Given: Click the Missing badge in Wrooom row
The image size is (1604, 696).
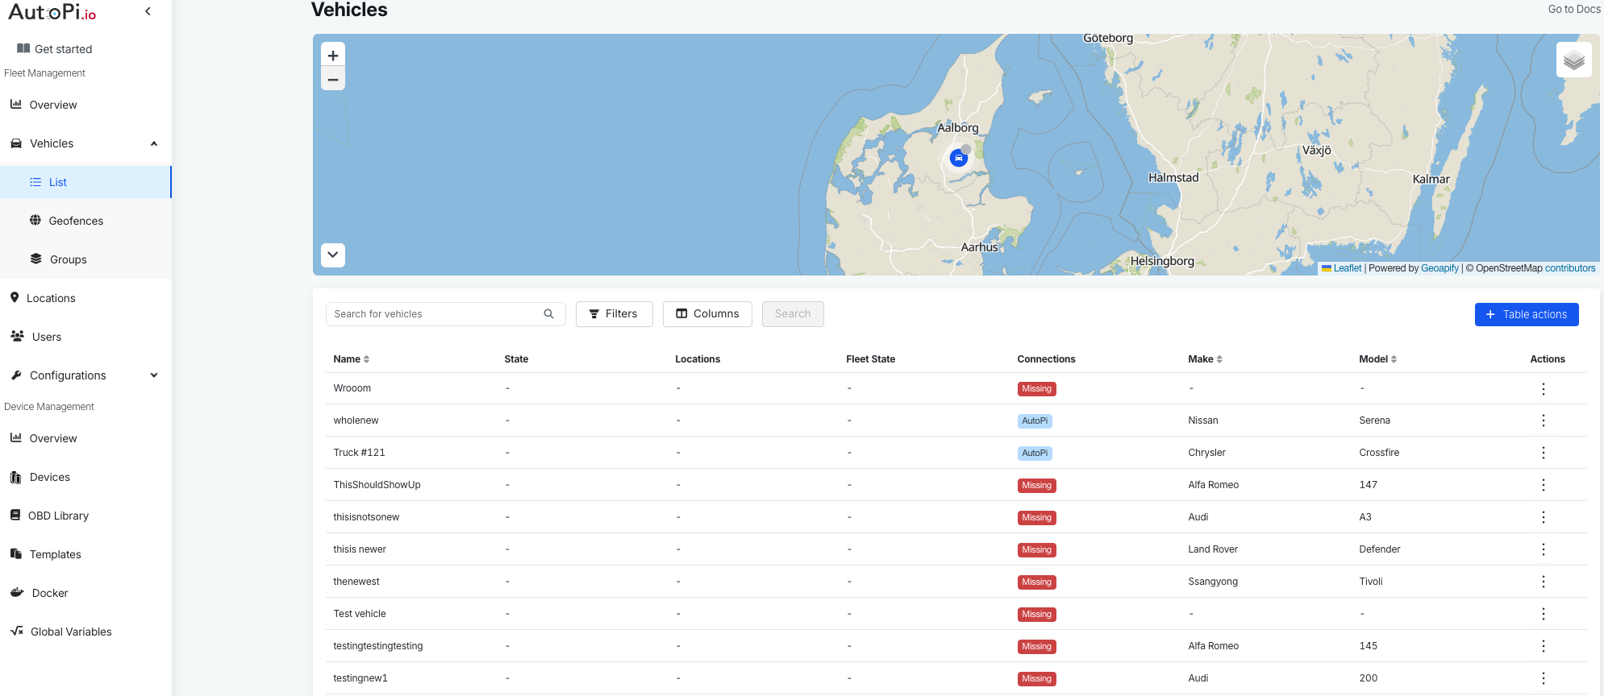Looking at the screenshot, I should [1036, 388].
